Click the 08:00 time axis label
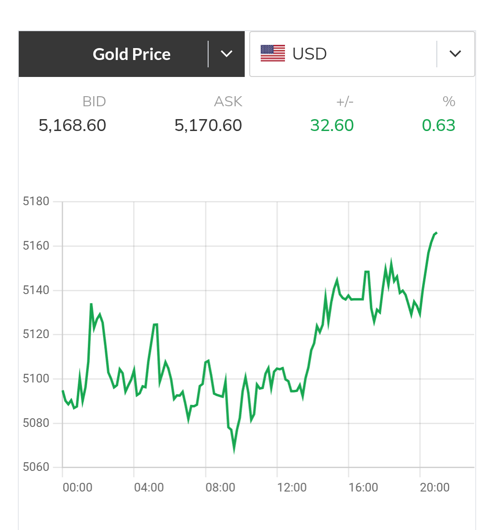494x530 pixels. tap(220, 487)
